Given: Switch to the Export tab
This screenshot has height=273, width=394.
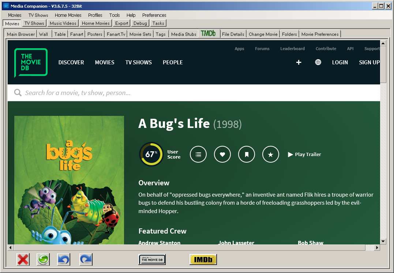Looking at the screenshot, I should tap(122, 23).
